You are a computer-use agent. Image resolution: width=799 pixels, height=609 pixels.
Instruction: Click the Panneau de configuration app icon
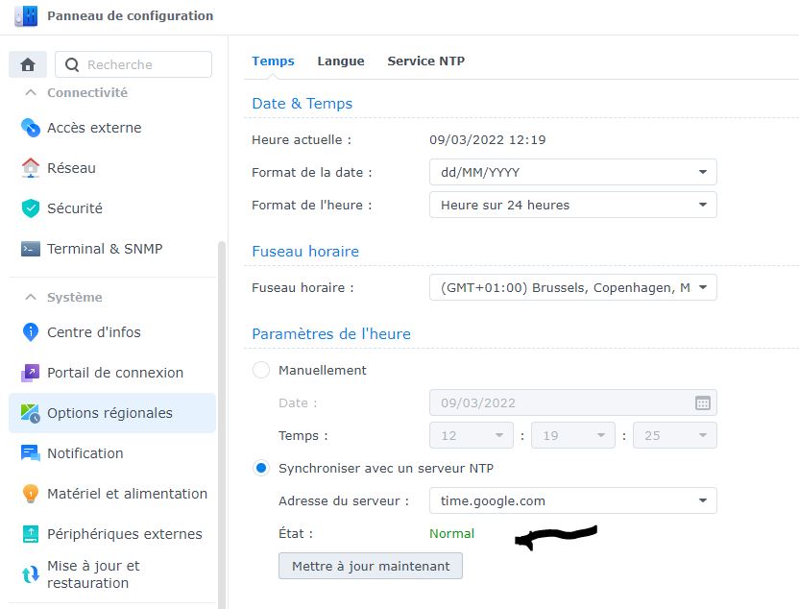tap(26, 15)
